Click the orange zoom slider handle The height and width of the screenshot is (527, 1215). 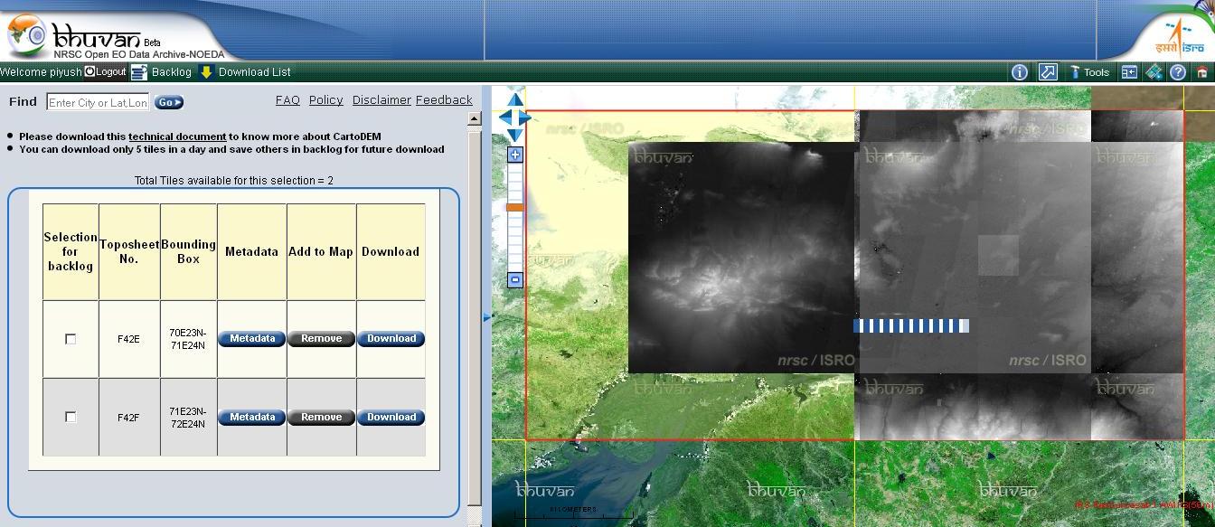[x=515, y=207]
